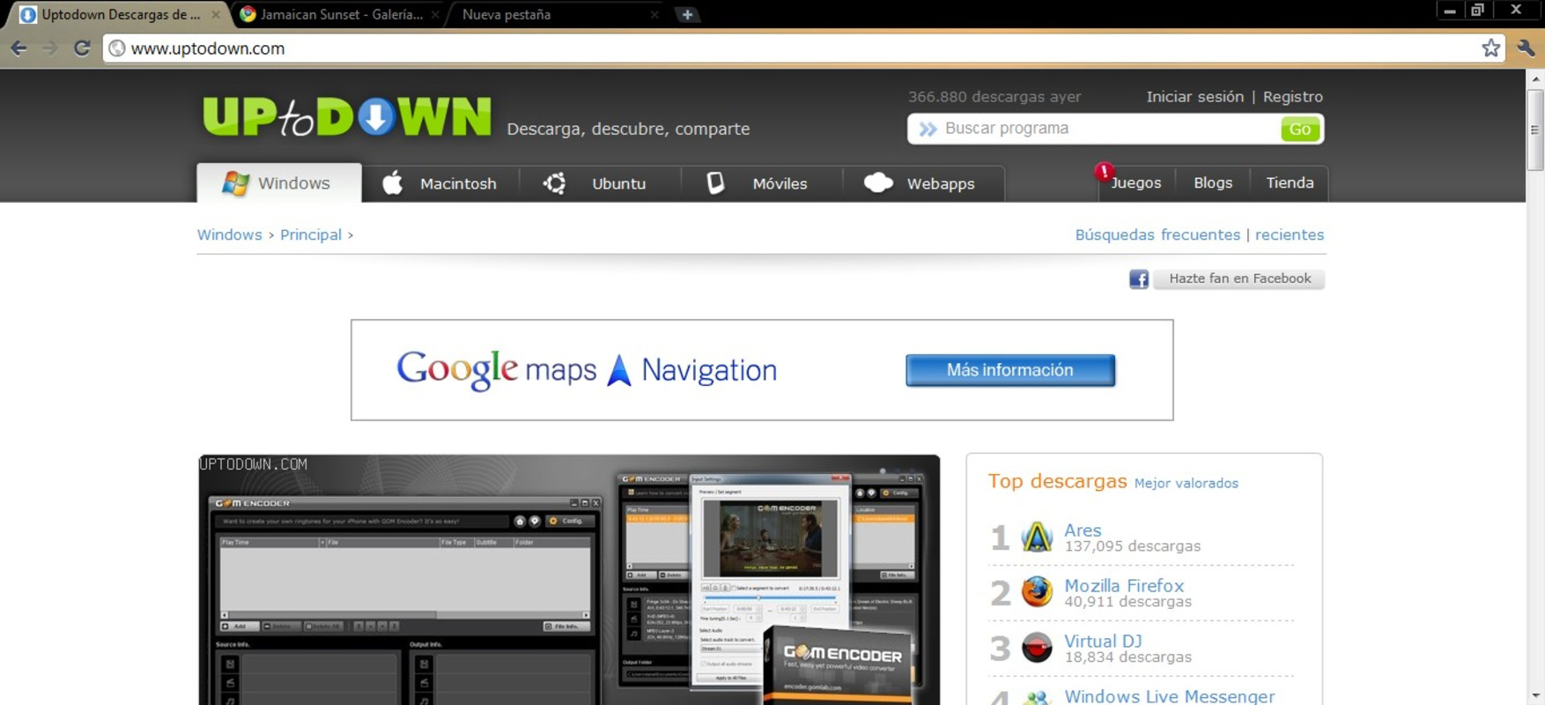This screenshot has width=1545, height=705.
Task: Switch to Mejor valorados list
Action: point(1186,483)
